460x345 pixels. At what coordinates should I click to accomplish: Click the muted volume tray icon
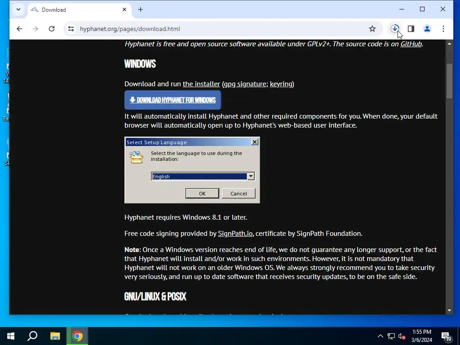pos(402,336)
